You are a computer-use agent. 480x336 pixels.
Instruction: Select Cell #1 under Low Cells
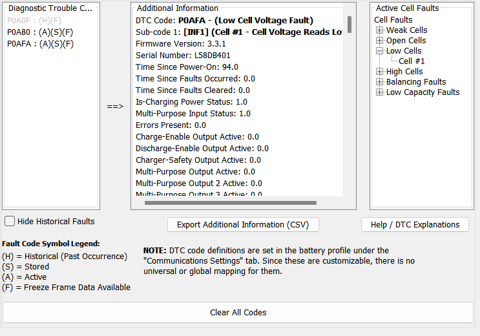pos(412,61)
